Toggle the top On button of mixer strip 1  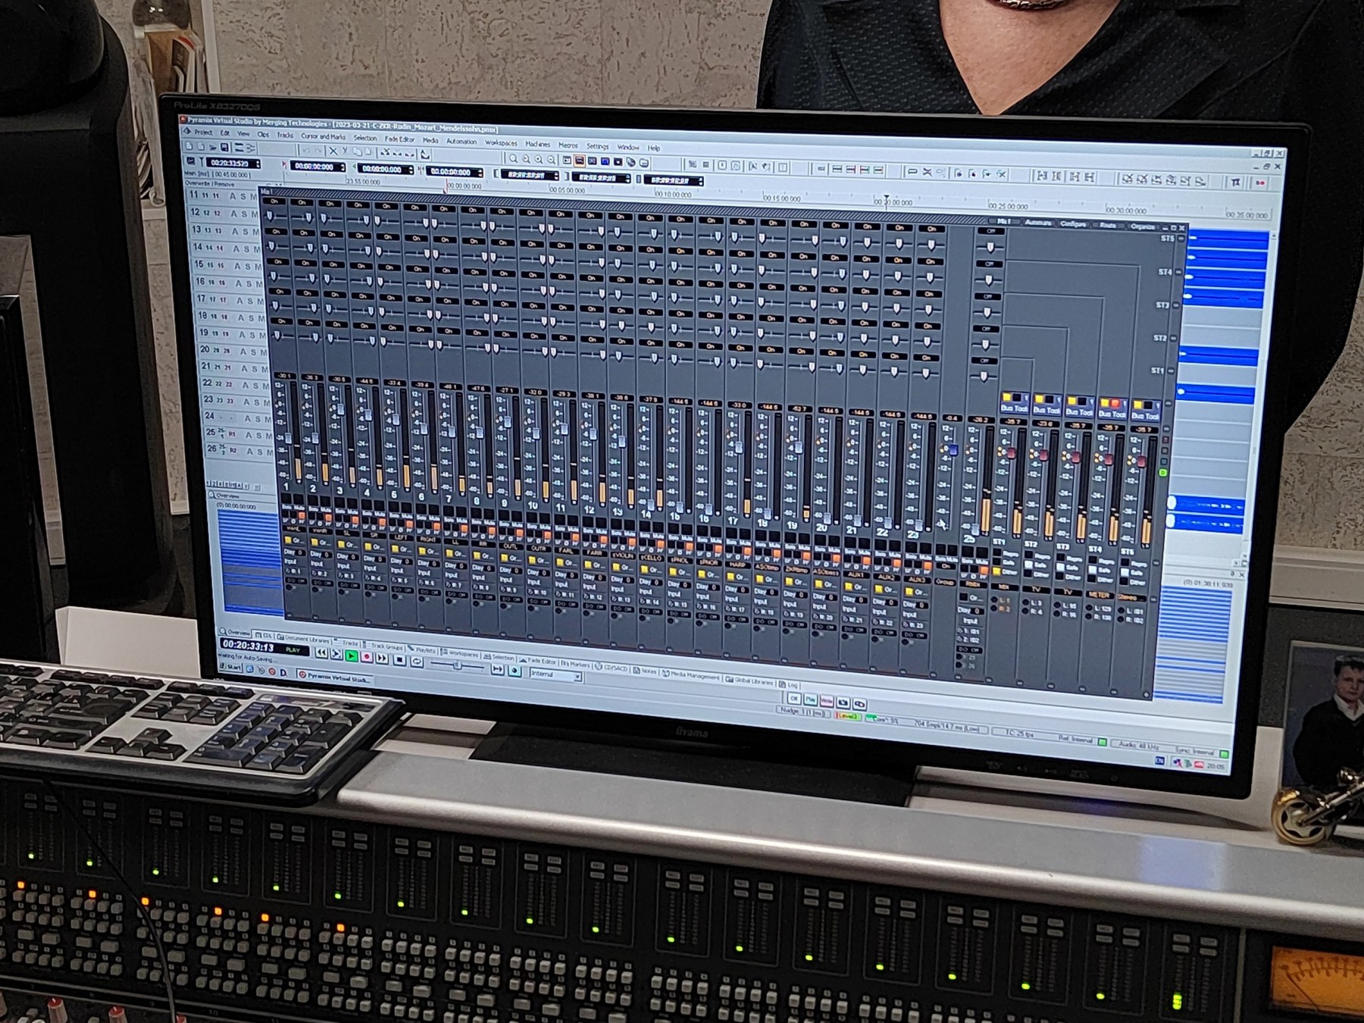tap(274, 202)
